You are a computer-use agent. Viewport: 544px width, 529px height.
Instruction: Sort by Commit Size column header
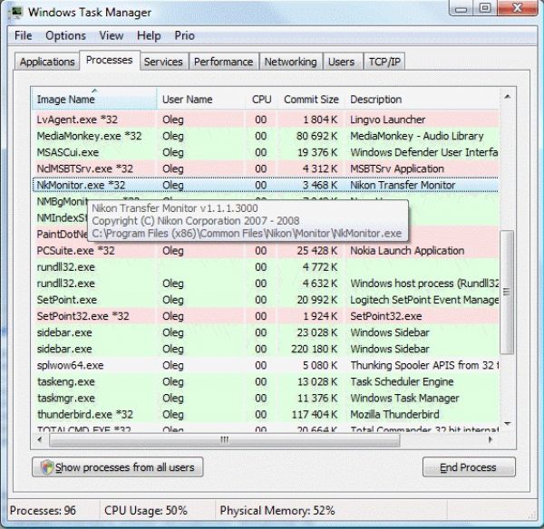(x=311, y=99)
